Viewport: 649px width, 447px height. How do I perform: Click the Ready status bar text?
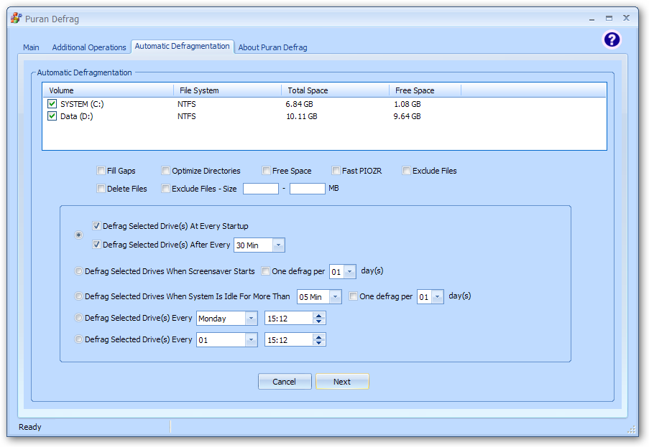click(x=29, y=427)
